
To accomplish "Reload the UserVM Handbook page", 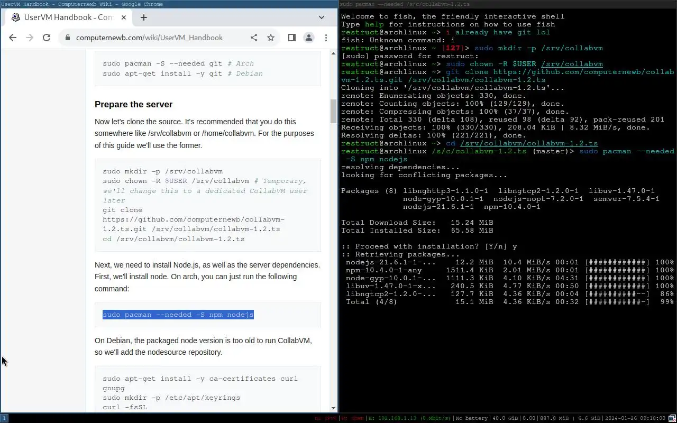I will 47,38.
